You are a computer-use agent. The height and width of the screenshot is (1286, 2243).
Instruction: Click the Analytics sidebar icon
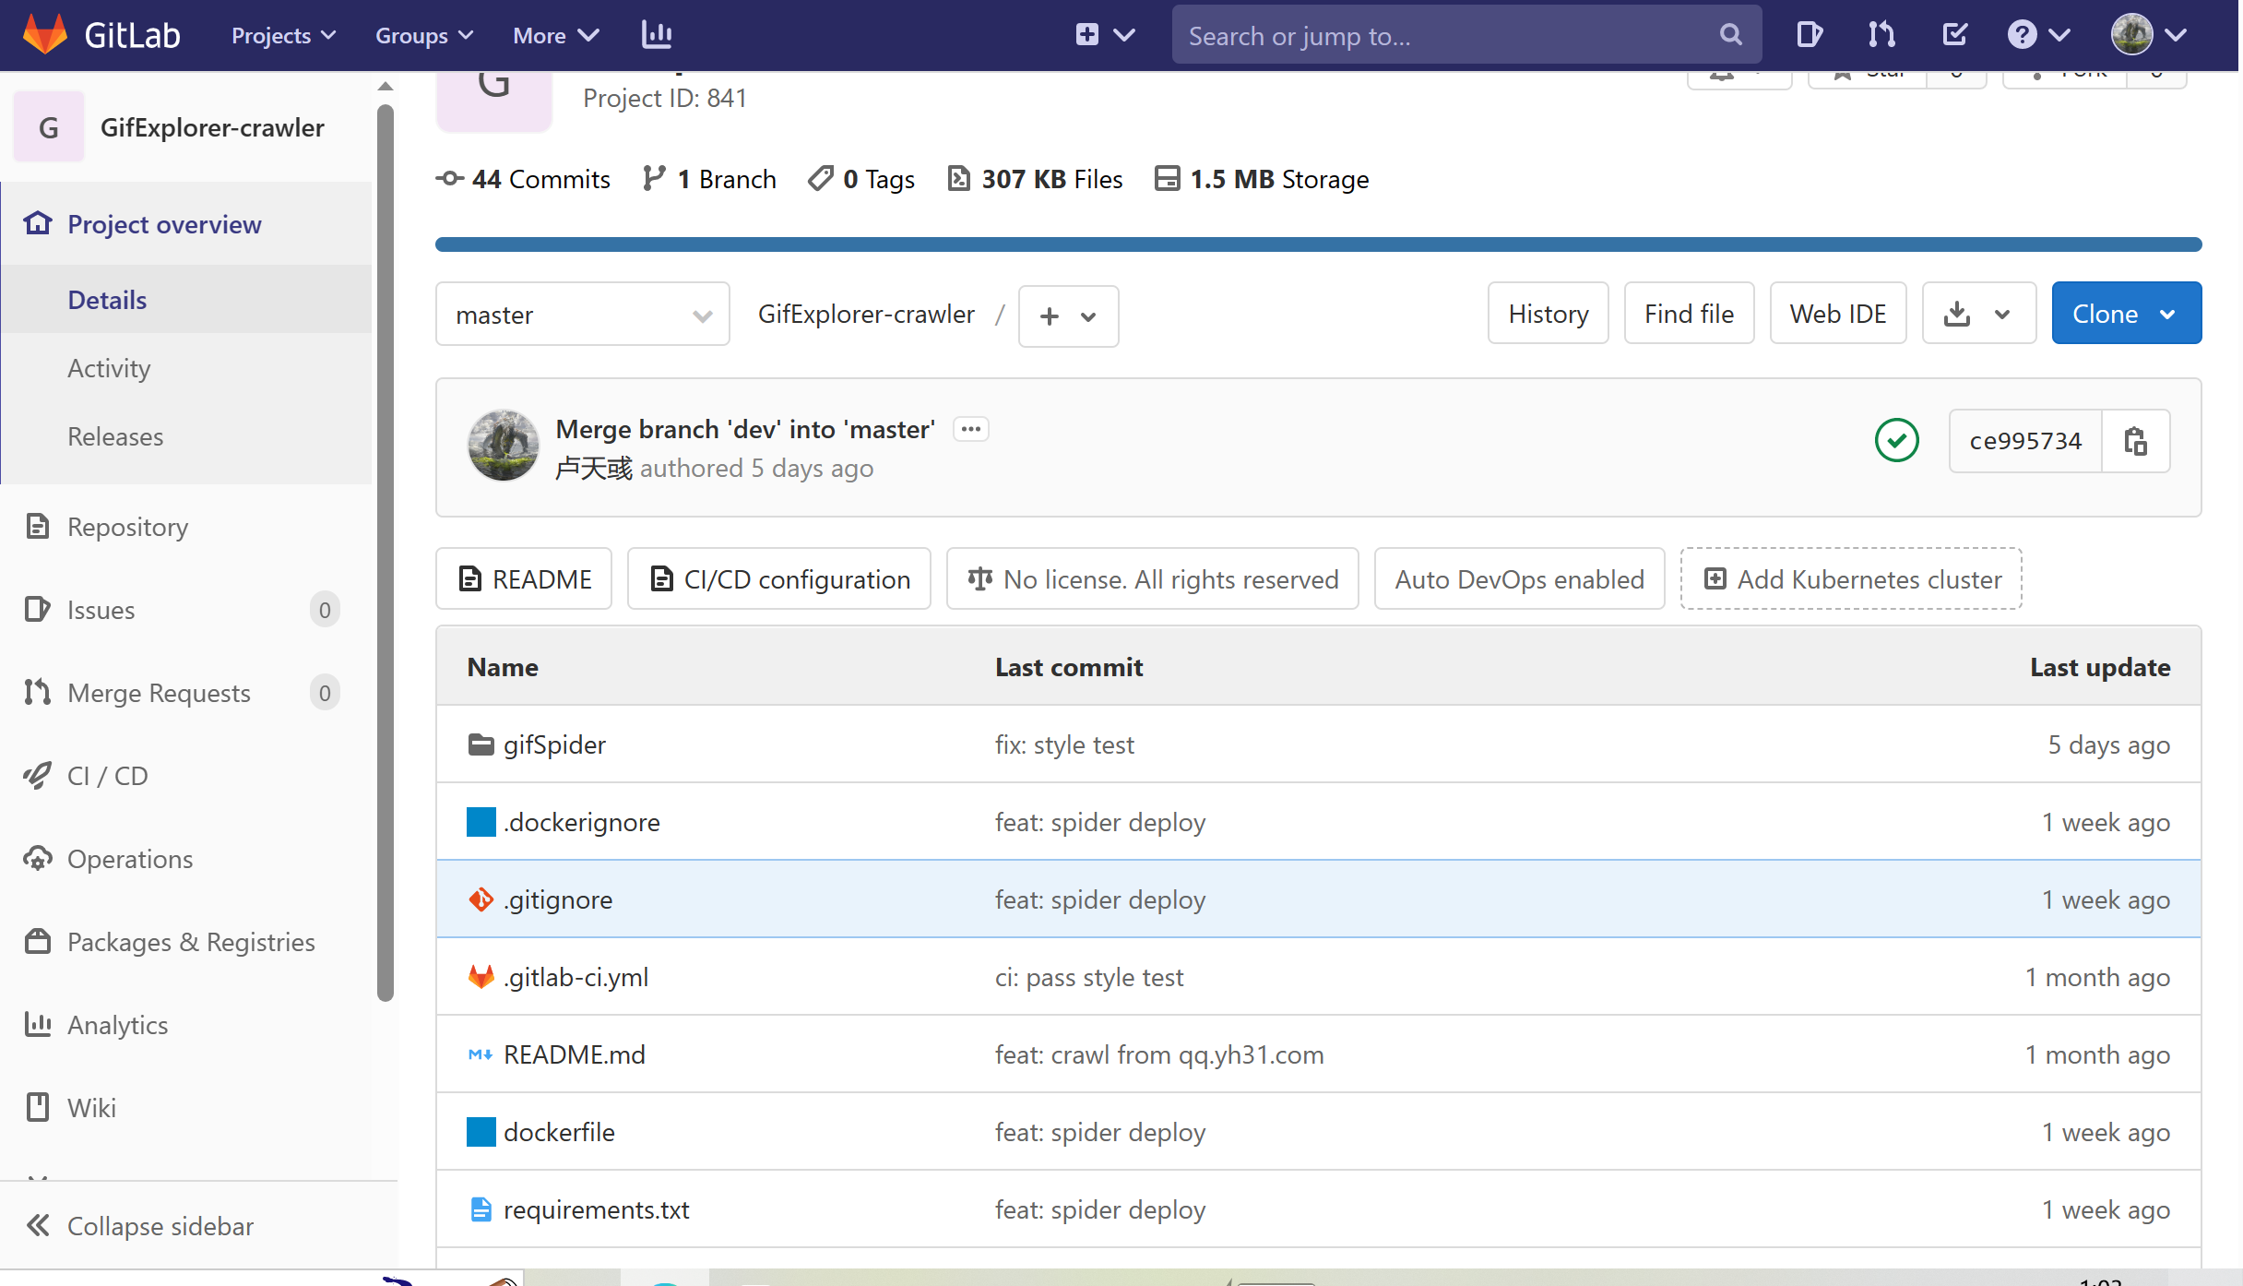[x=38, y=1024]
